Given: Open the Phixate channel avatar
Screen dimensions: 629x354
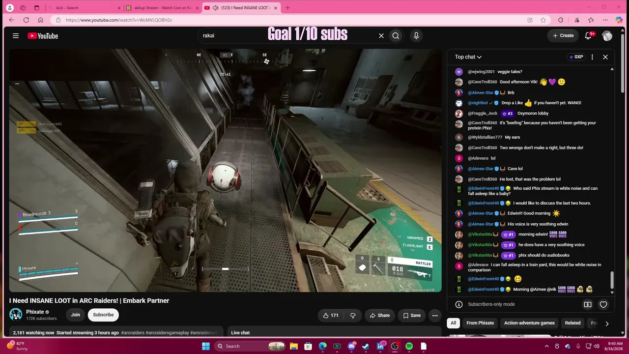Looking at the screenshot, I should [16, 314].
